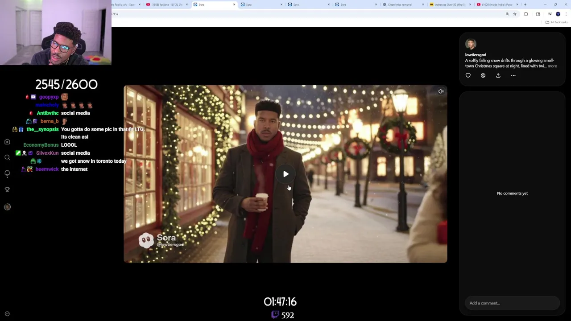Like the post with the heart icon
571x321 pixels.
[468, 75]
